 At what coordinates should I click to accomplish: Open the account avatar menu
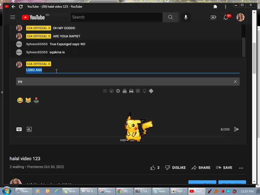240,17
